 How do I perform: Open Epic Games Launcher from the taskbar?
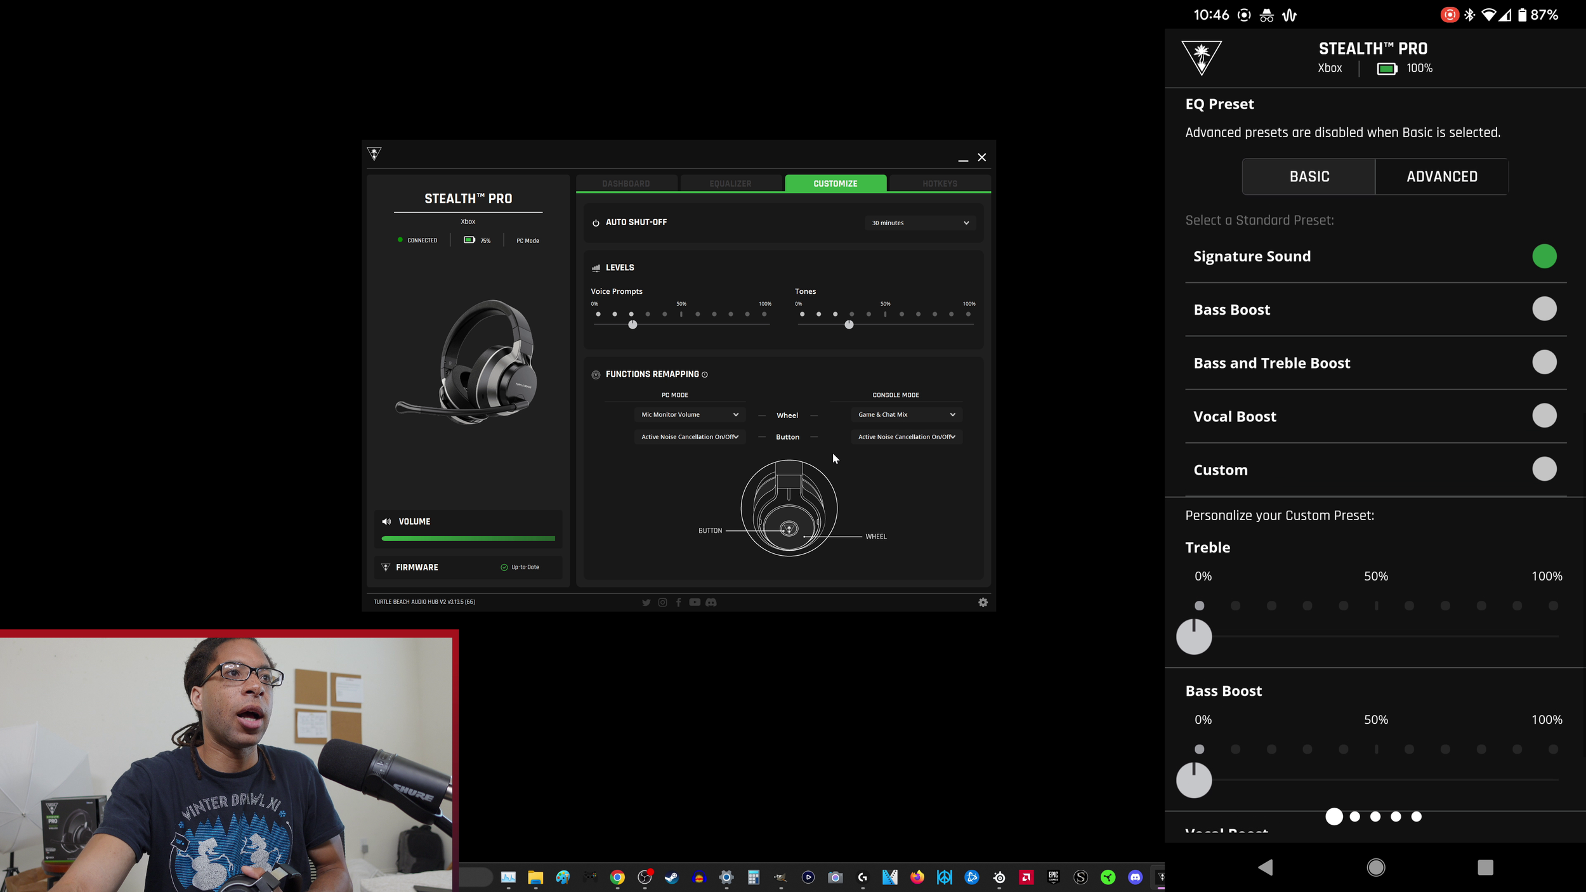(x=1053, y=877)
